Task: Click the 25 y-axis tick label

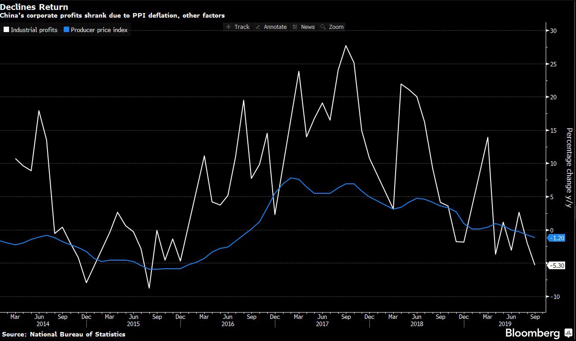Action: coord(553,64)
